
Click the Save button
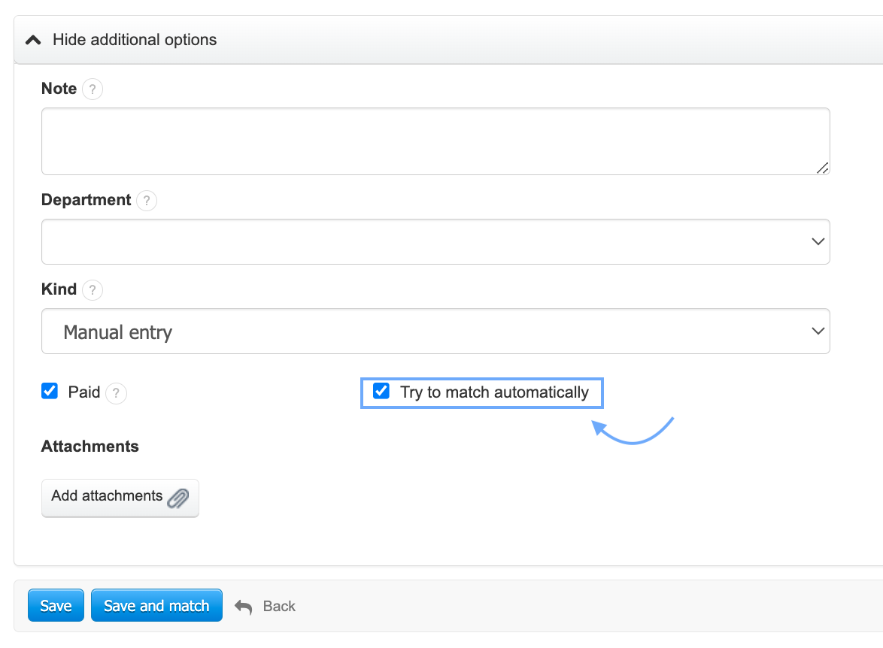click(x=56, y=606)
